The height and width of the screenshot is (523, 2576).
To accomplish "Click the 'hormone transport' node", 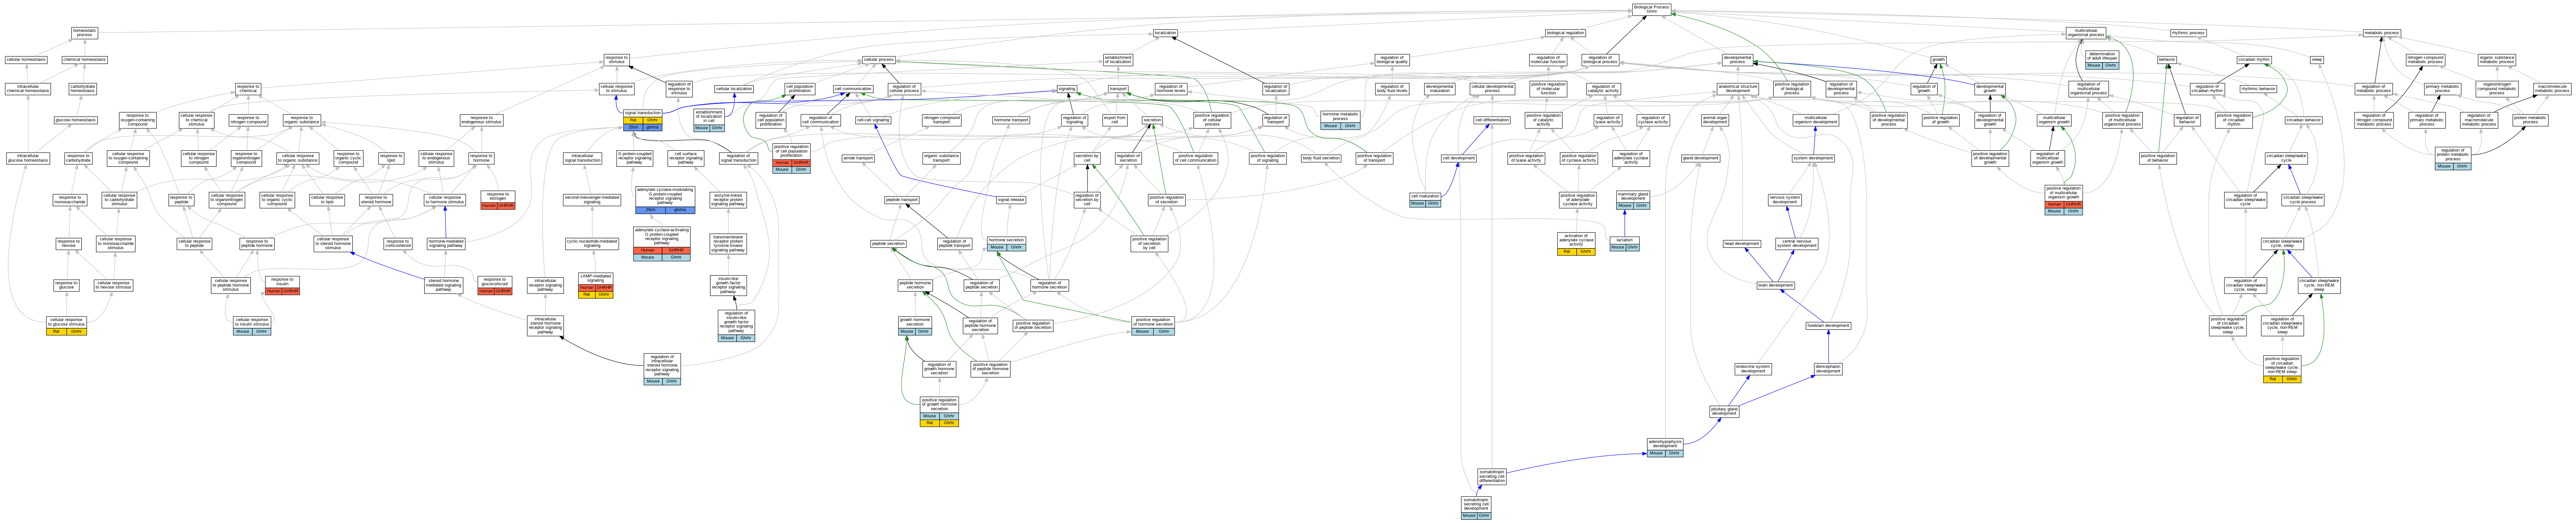I will 1011,120.
